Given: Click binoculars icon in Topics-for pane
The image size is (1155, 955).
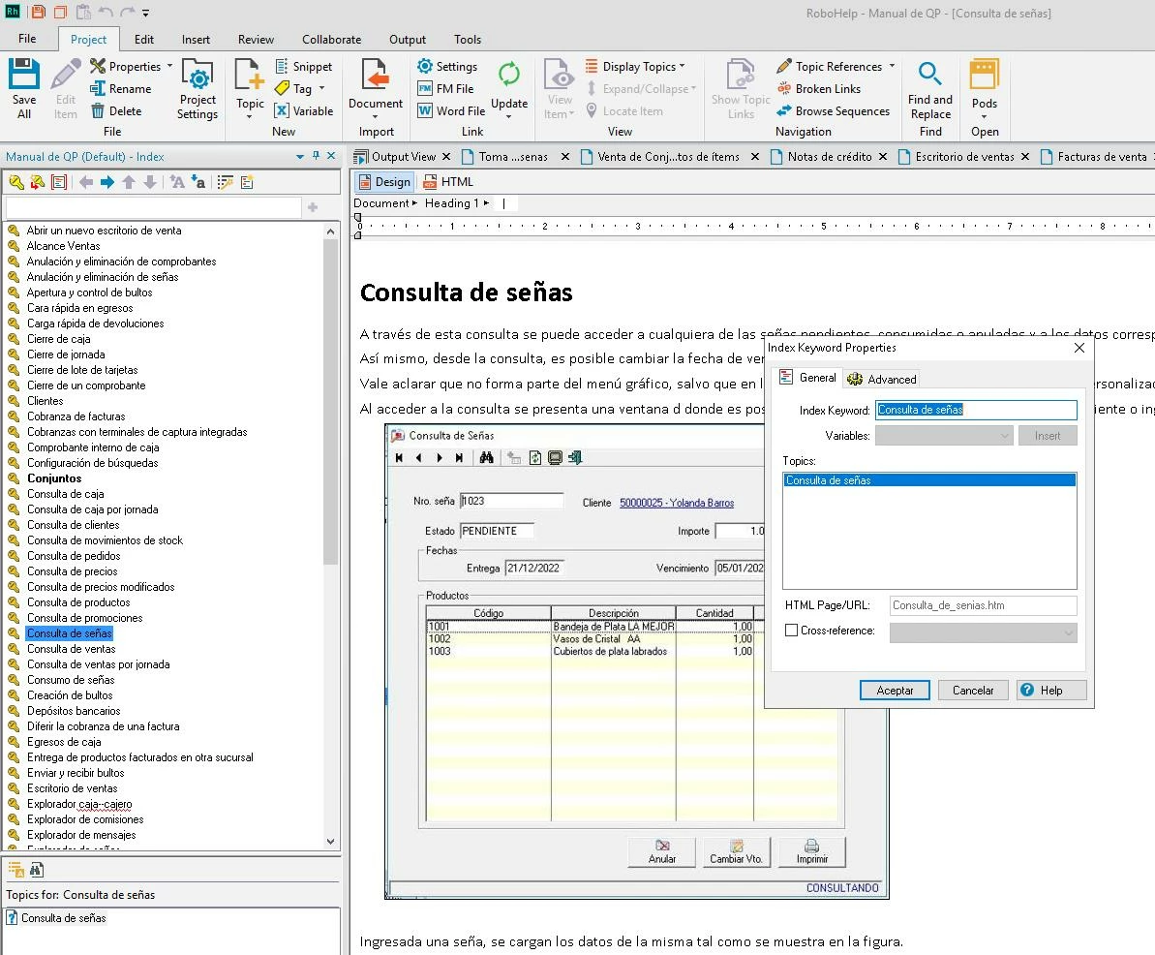Looking at the screenshot, I should [x=37, y=870].
